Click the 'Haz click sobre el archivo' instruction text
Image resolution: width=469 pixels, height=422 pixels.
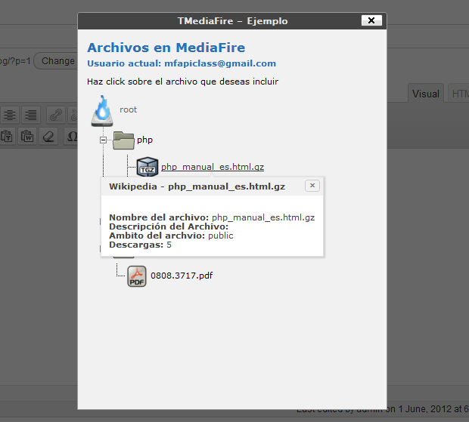pyautogui.click(x=183, y=82)
